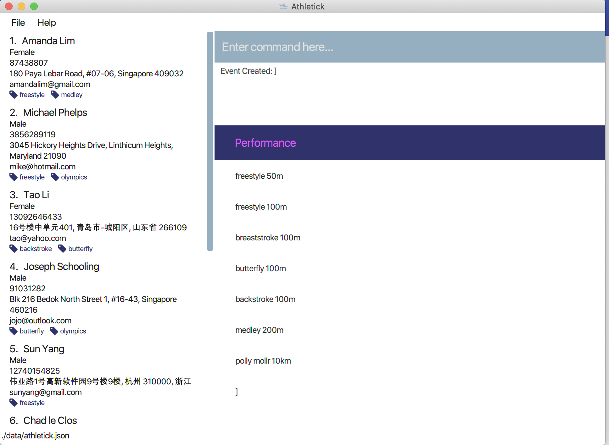
Task: Click the Athletick app icon in title bar
Action: (283, 6)
